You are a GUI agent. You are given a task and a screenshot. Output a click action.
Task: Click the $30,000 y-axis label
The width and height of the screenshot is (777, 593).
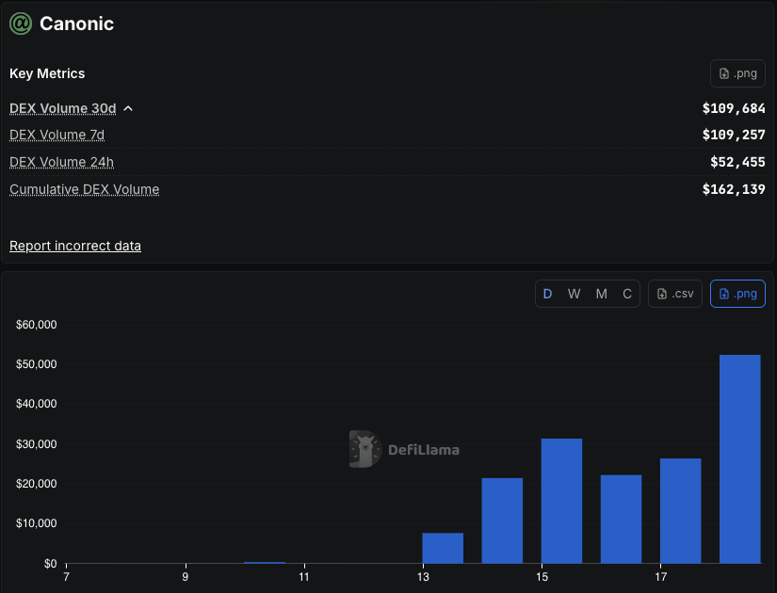36,444
